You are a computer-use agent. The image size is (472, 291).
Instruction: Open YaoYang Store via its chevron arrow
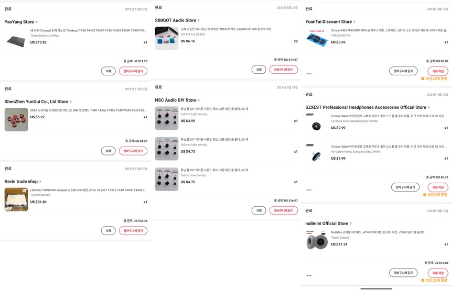pos(37,22)
